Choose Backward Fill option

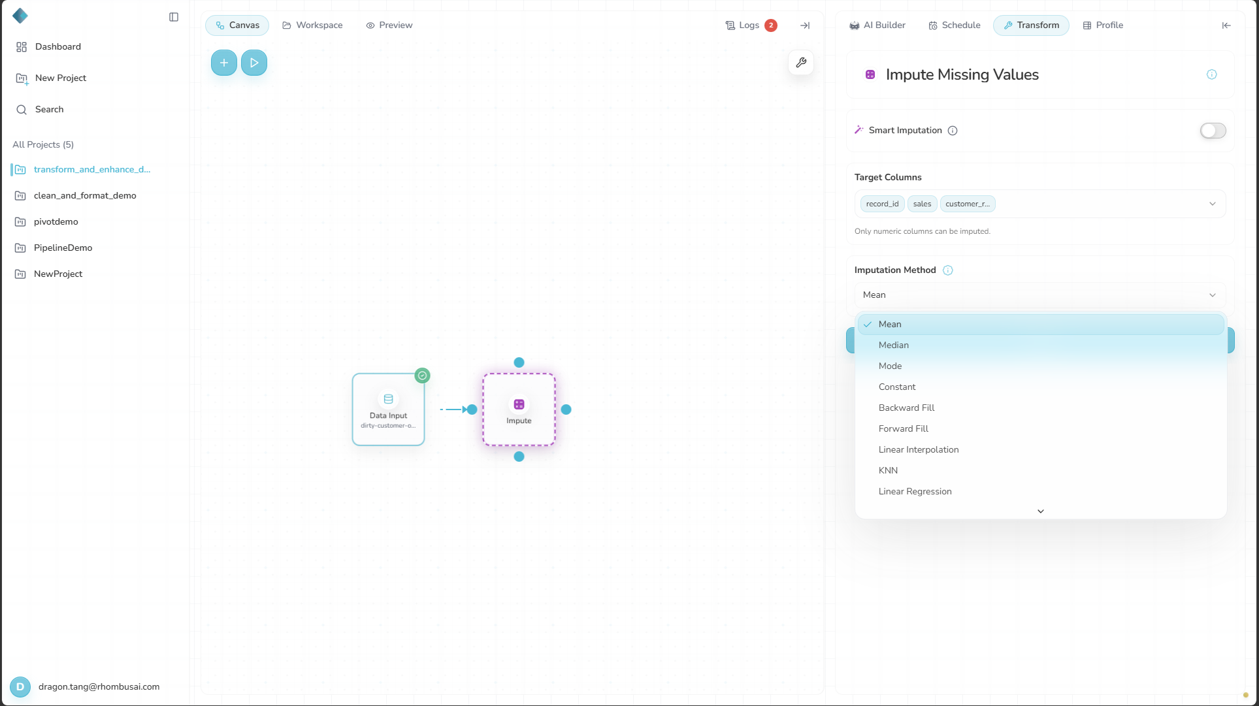1041,408
